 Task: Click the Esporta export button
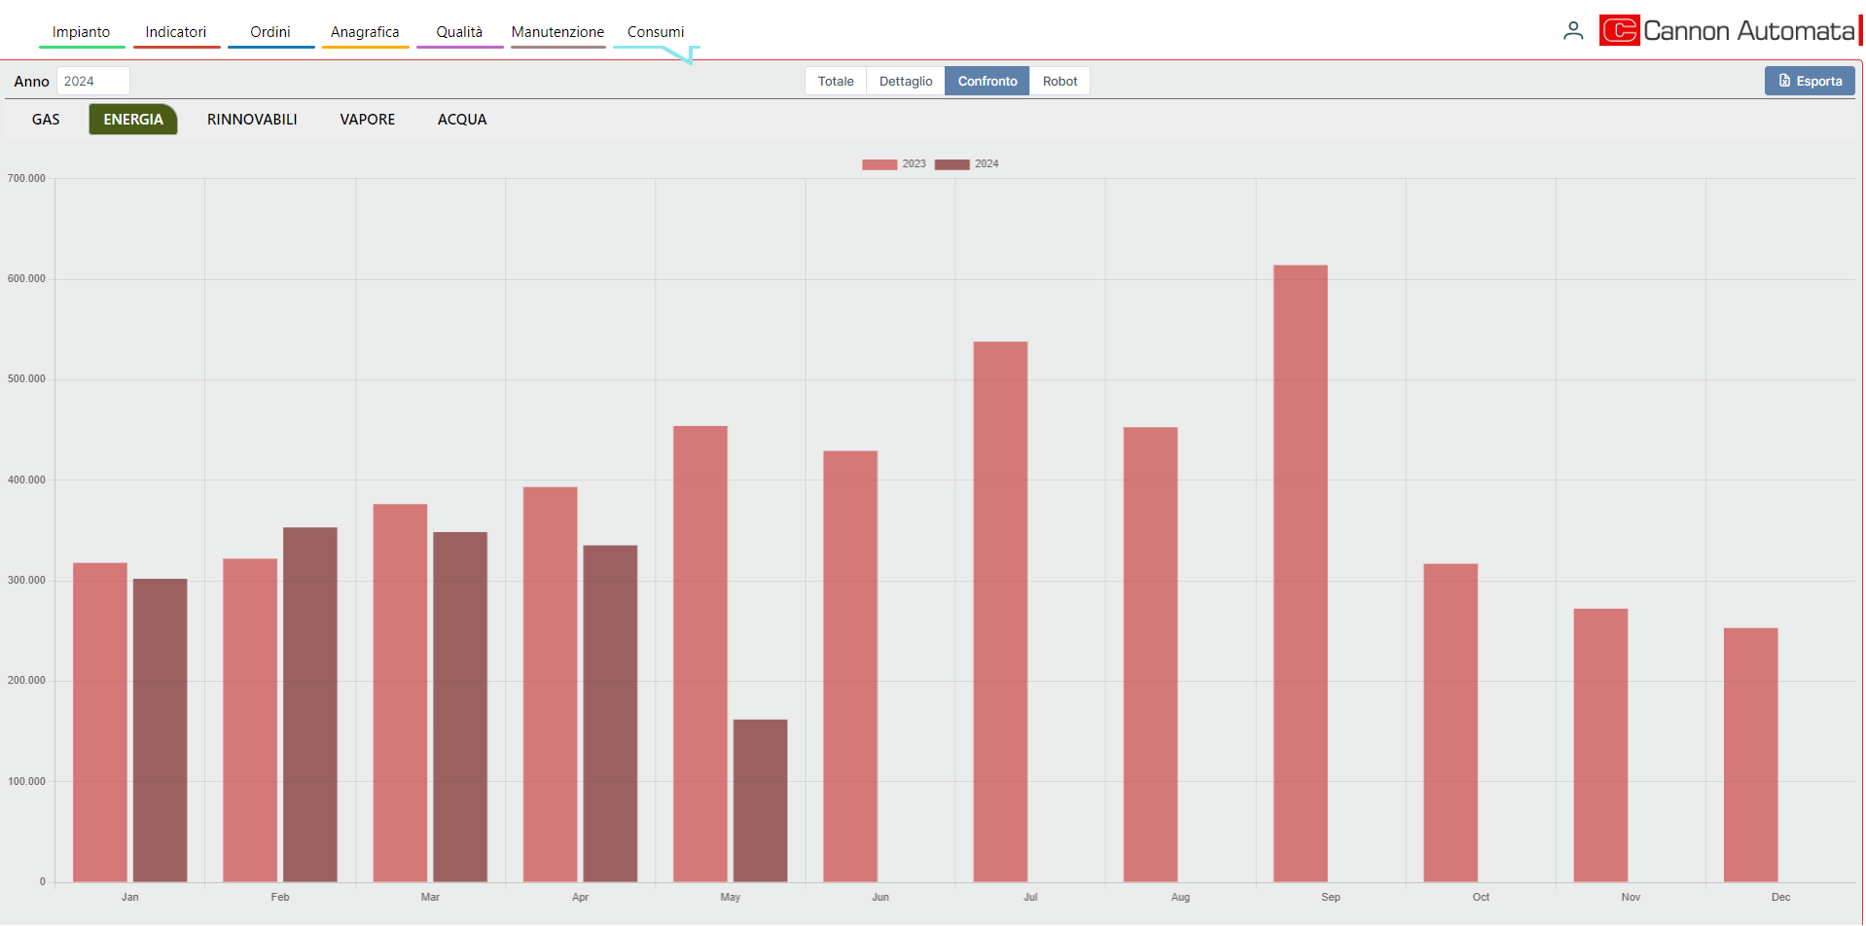click(x=1809, y=81)
